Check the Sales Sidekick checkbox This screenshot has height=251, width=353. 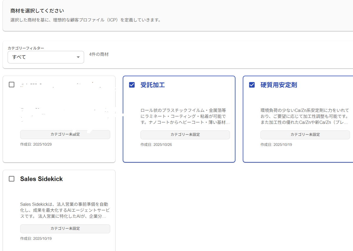[11, 179]
